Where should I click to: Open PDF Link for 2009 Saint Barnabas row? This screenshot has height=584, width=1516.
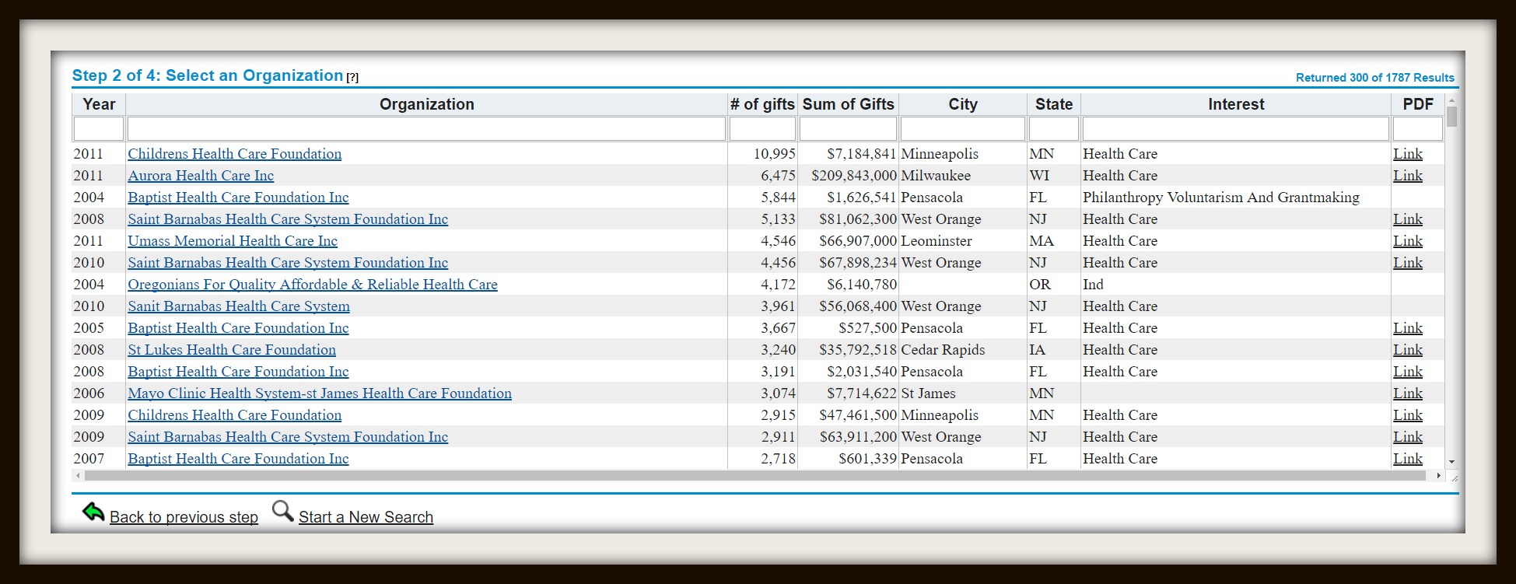pos(1408,437)
